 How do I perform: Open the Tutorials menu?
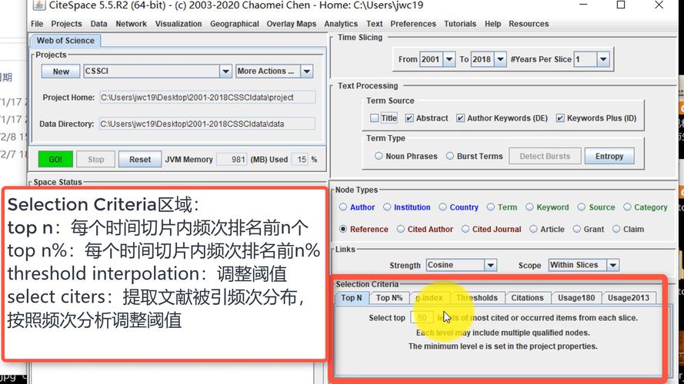click(460, 24)
